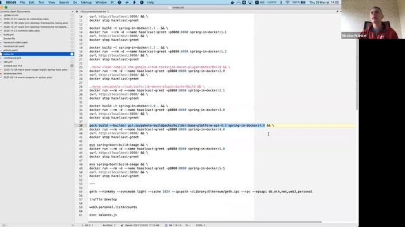The width and height of the screenshot is (405, 227).
Task: Select untitled text 144 in the sidebar
Action: click(13, 66)
